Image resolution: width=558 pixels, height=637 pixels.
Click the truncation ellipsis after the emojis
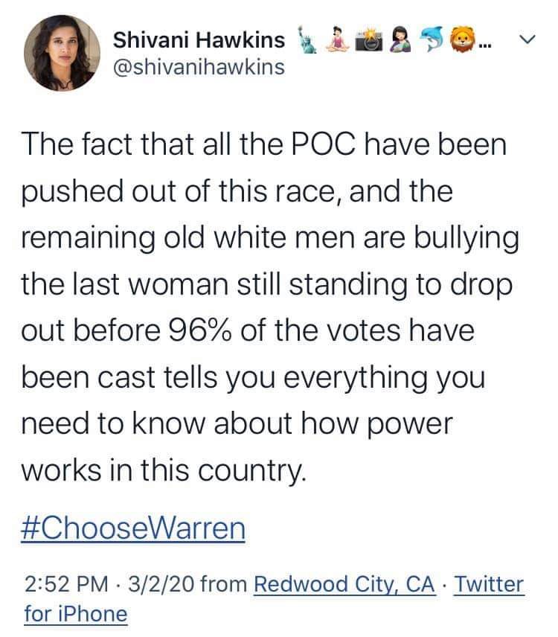[x=485, y=45]
